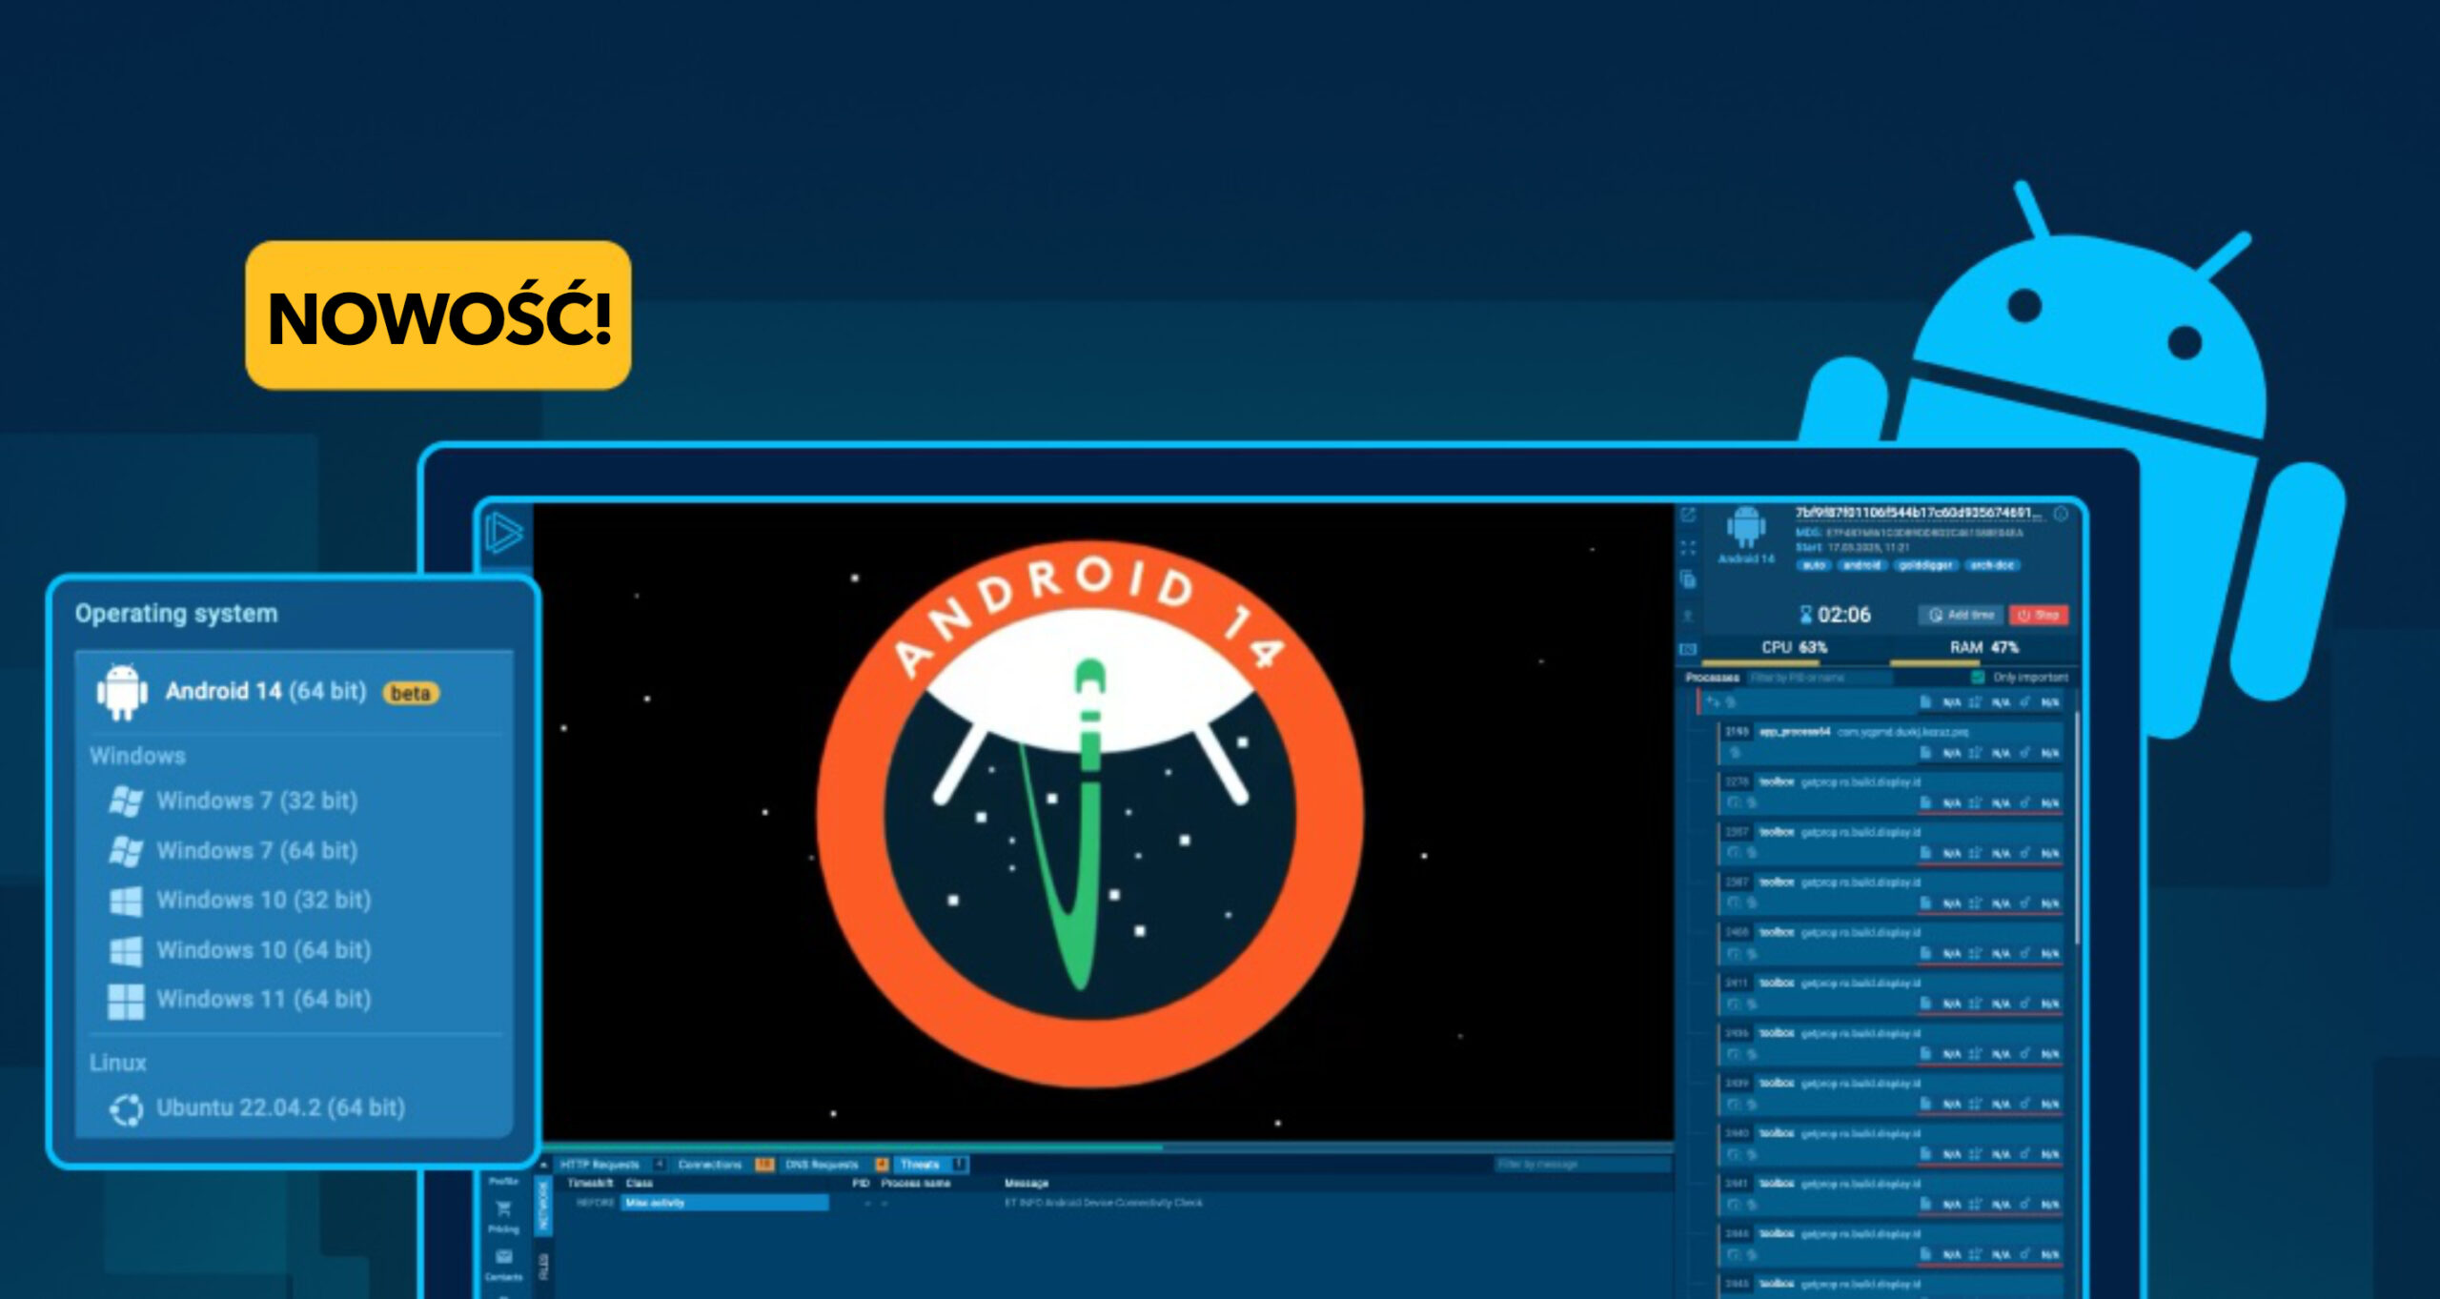Toggle fullscreen view icon
Screen dimensions: 2440x1299
click(1688, 548)
